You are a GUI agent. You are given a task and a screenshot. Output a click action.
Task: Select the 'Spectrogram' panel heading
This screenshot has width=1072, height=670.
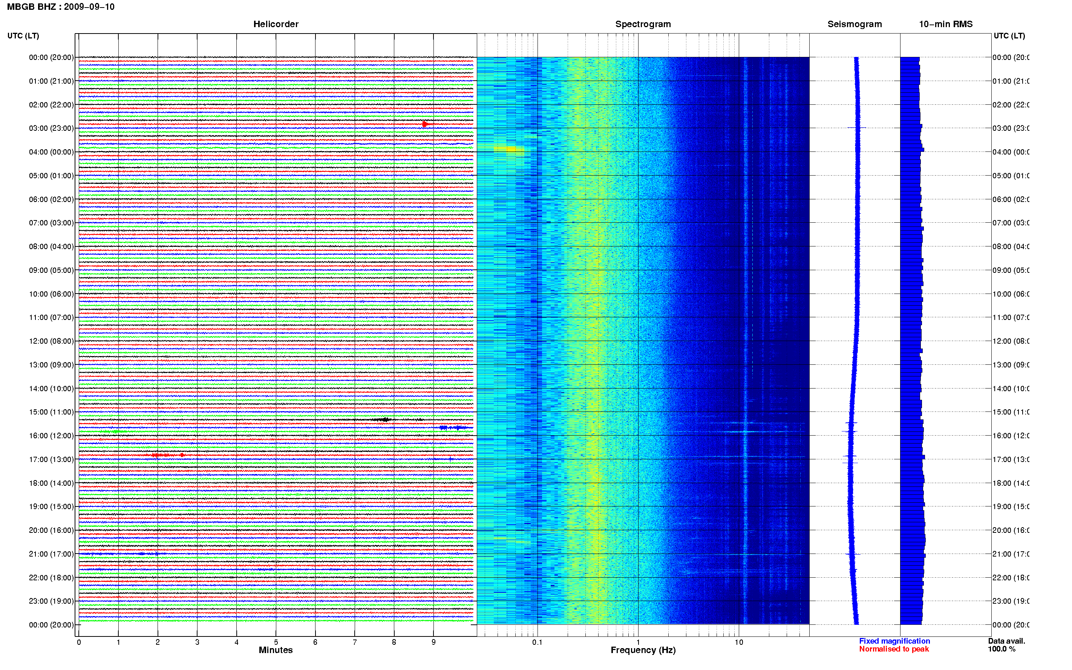coord(643,24)
